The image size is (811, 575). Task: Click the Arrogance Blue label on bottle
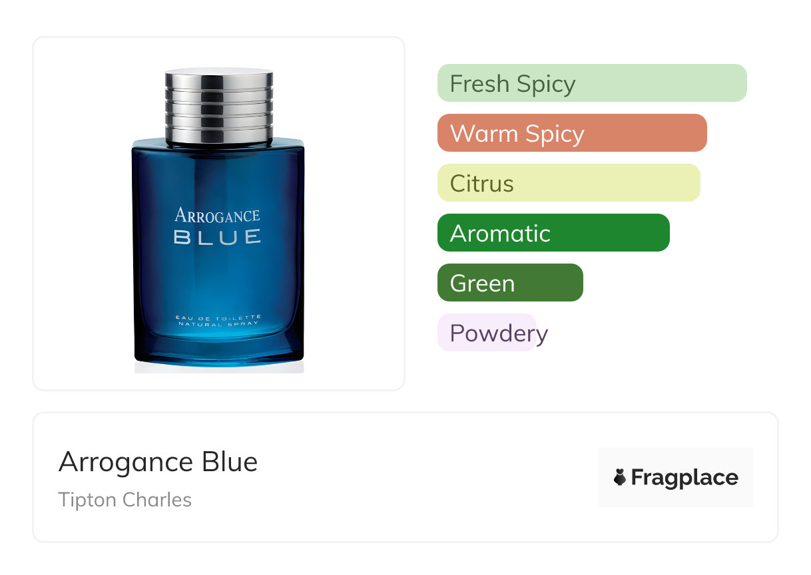coord(218,227)
